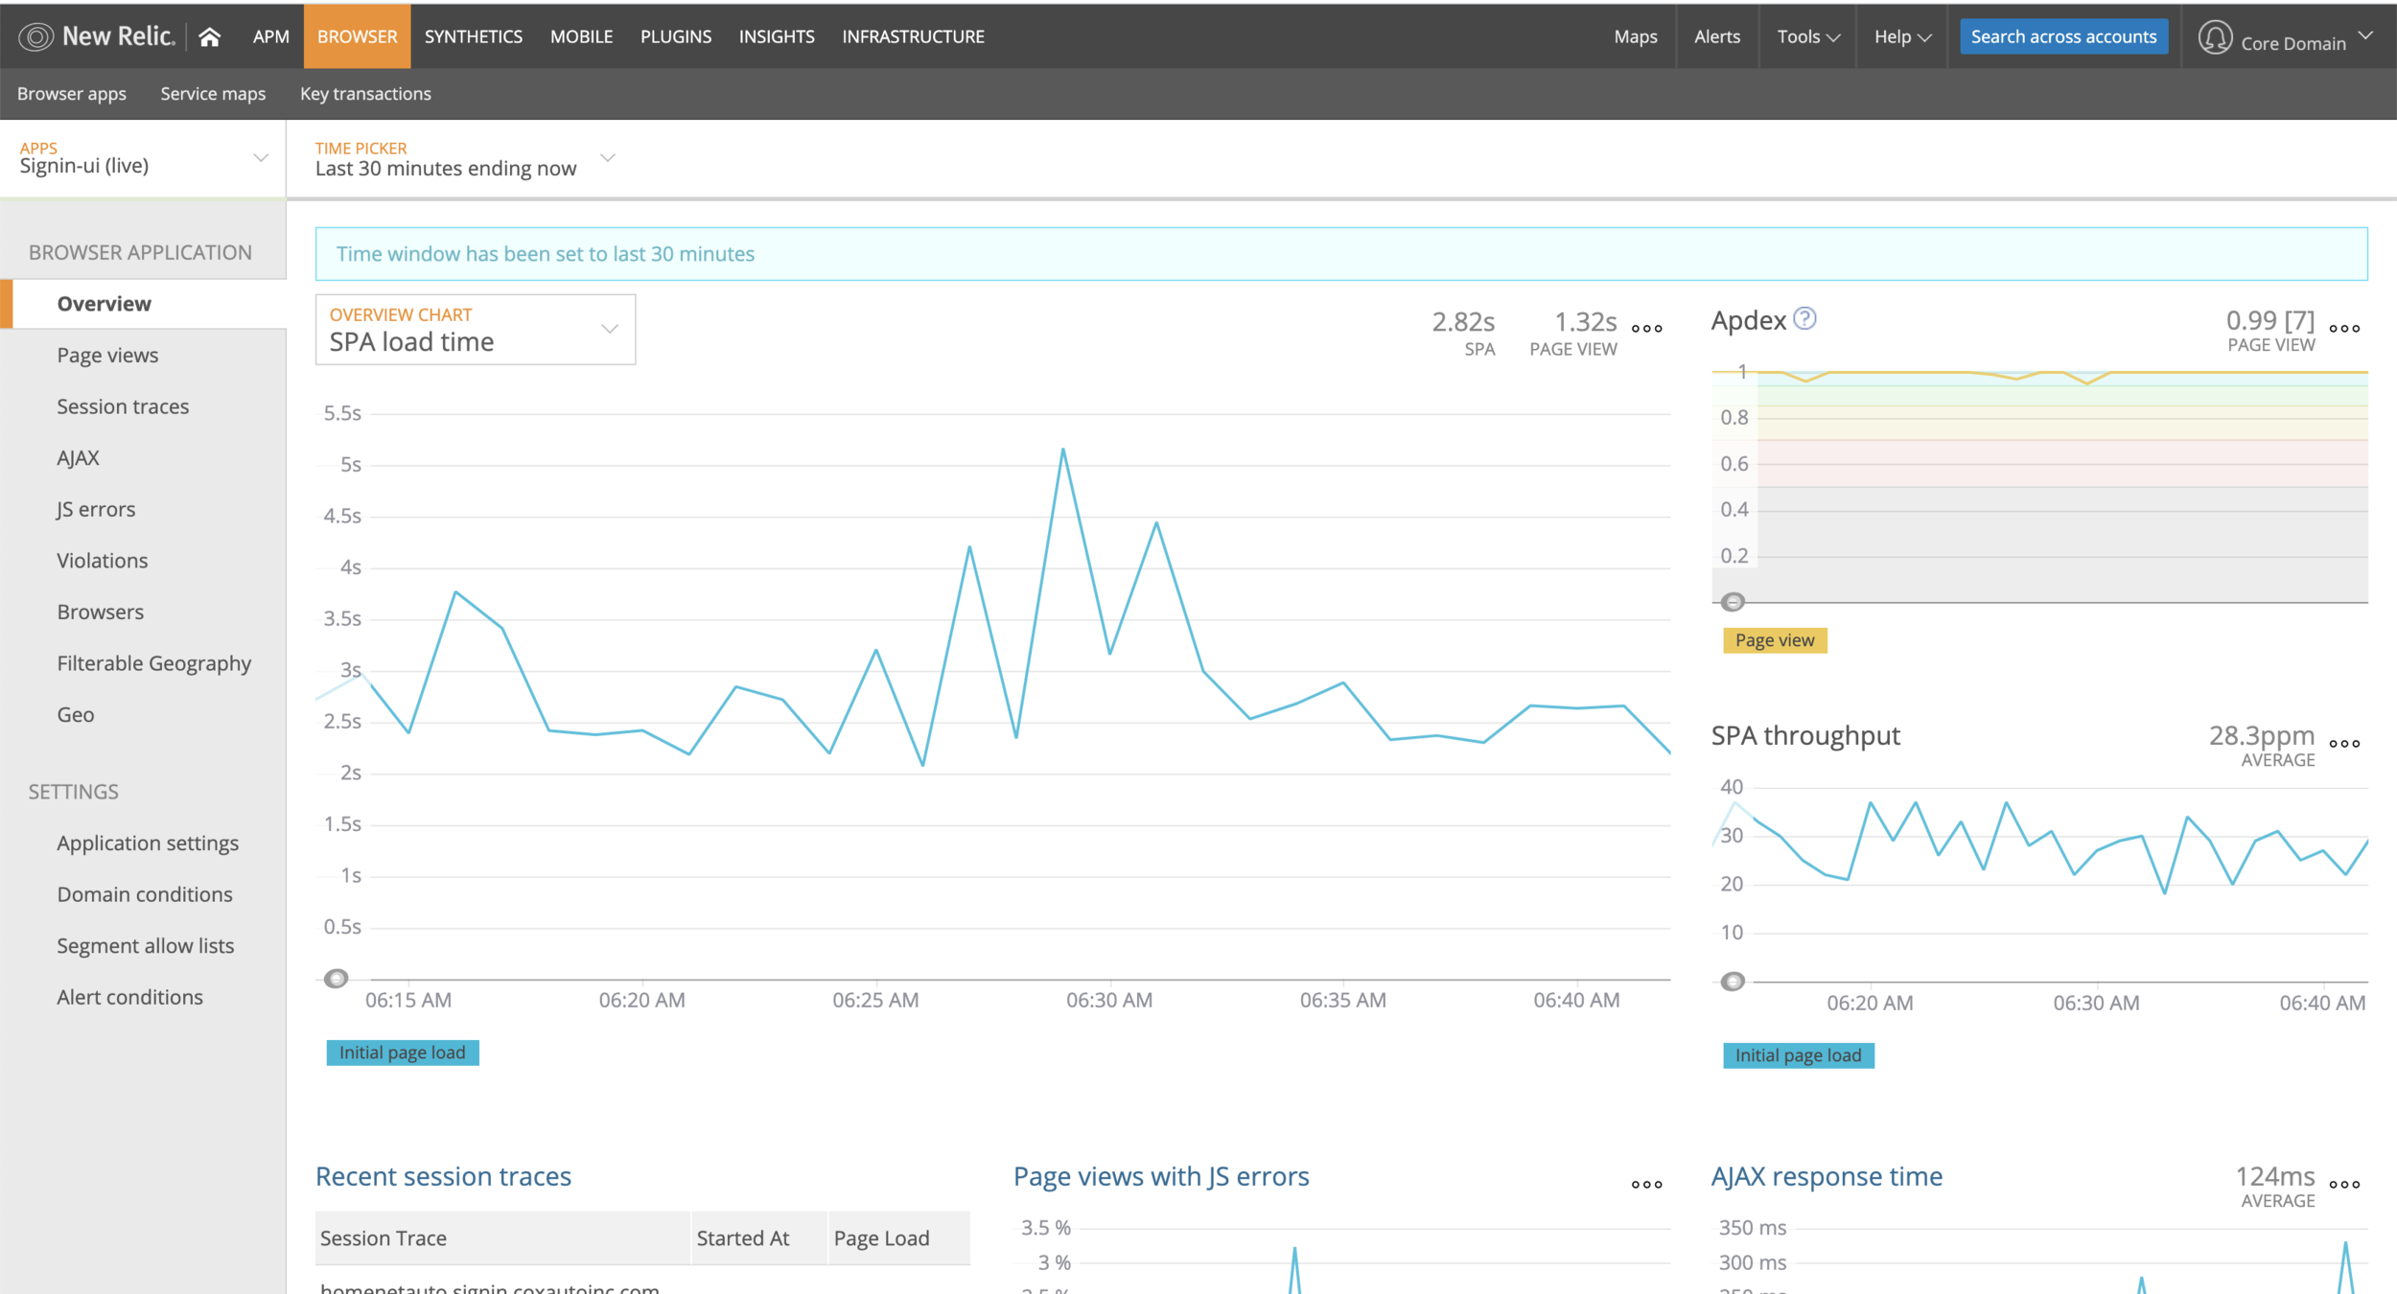Open the Apdex help question mark
Viewport: 2397px width, 1294px height.
coord(1804,318)
